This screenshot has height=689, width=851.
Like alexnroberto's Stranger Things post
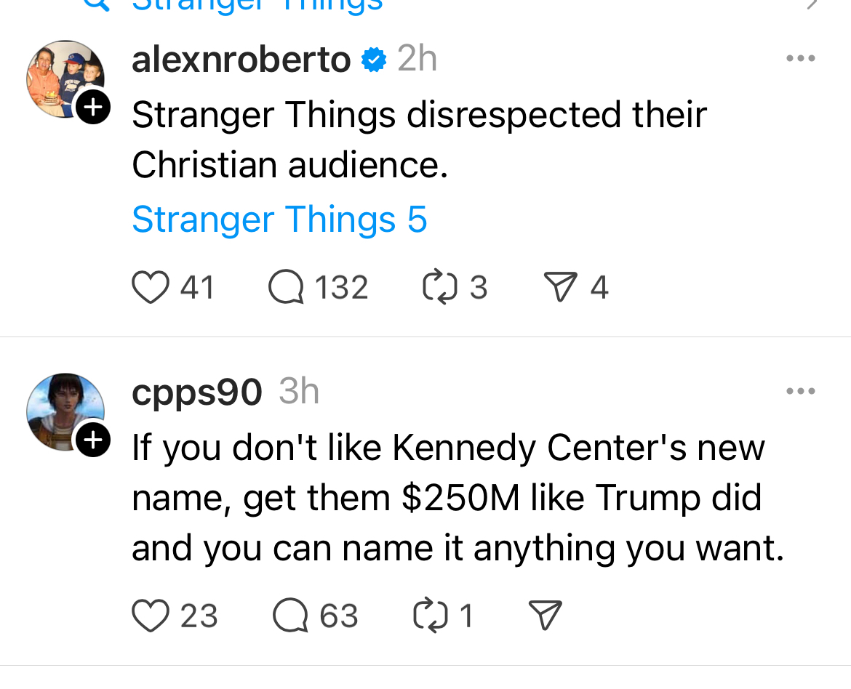(149, 288)
